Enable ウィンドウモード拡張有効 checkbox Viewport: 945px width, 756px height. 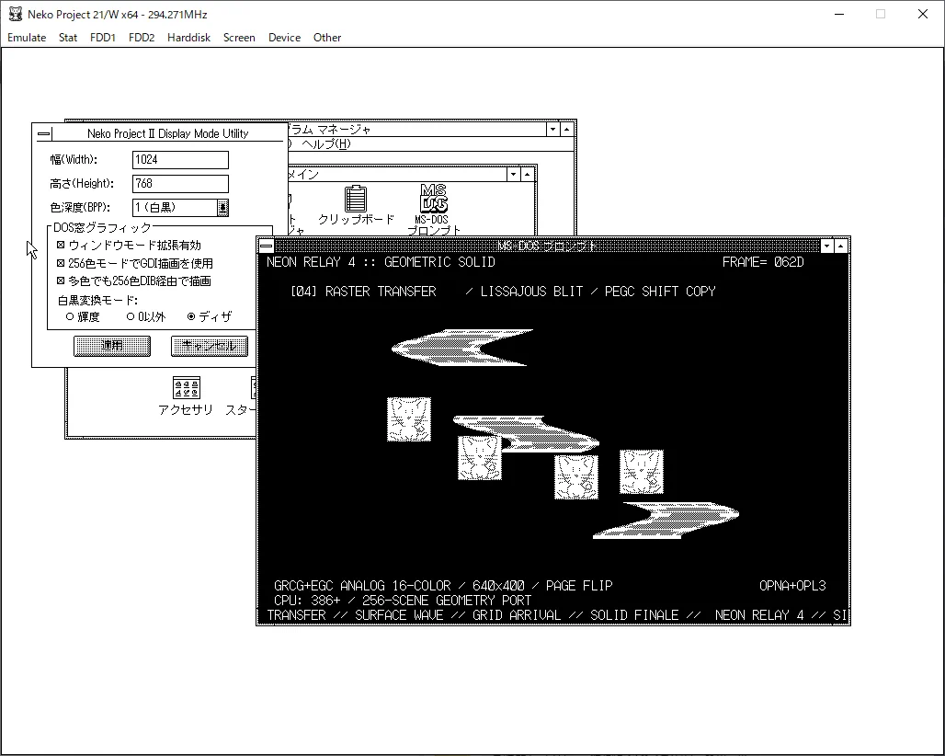[x=61, y=245]
